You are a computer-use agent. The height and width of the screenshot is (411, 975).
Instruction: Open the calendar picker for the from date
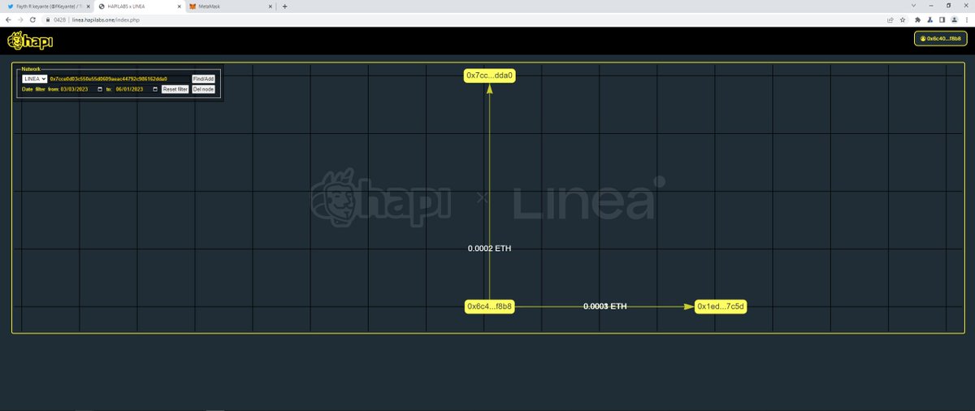pyautogui.click(x=100, y=89)
